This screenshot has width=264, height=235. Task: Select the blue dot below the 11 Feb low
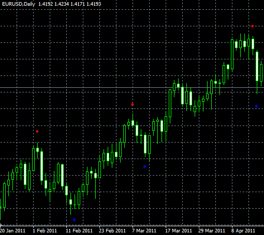pos(74,220)
